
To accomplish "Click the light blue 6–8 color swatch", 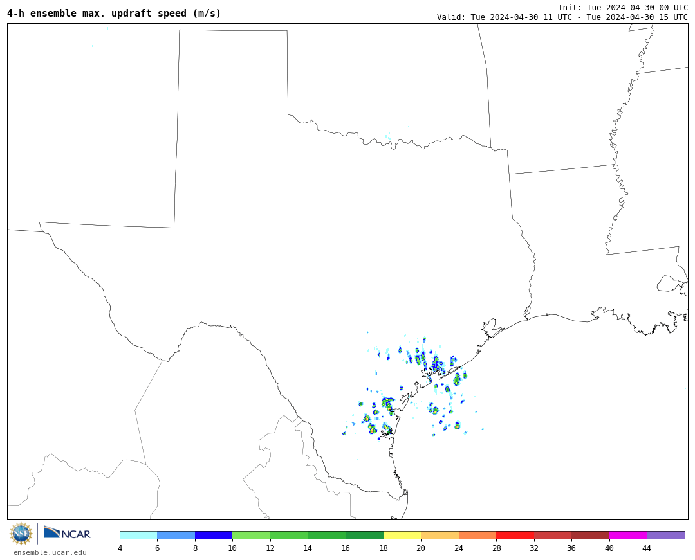I will click(x=176, y=535).
